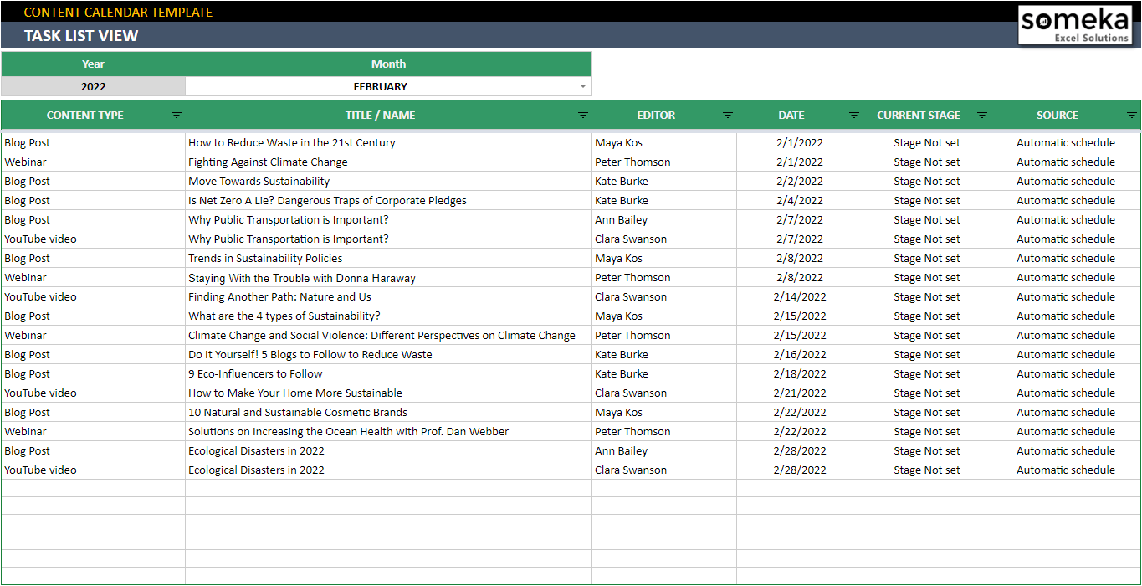Click date 2/16/2022 cell
The image size is (1142, 586).
(799, 354)
